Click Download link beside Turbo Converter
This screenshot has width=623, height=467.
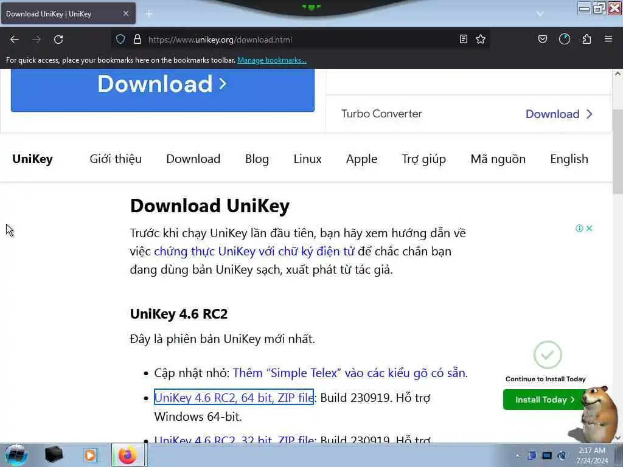(x=559, y=114)
